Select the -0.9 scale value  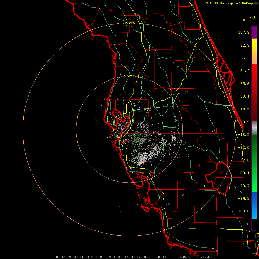click(245, 122)
